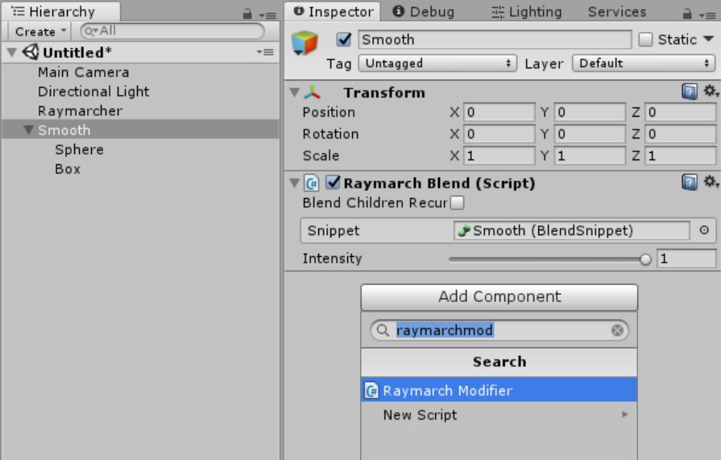721x460 pixels.
Task: Choose Raymarch Modifier from search results
Action: coord(499,390)
